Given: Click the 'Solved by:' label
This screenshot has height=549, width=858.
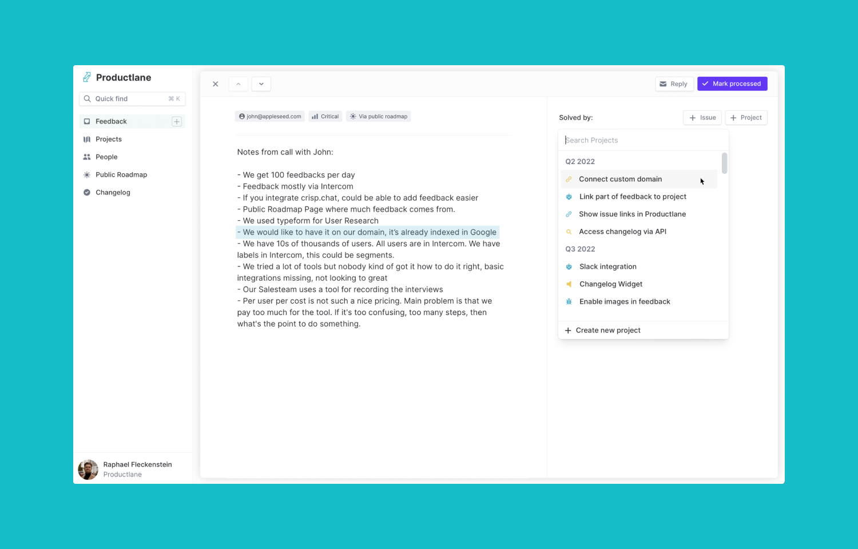Looking at the screenshot, I should click(576, 118).
